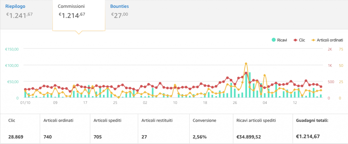Click the €50,00 left axis label
This screenshot has height=144, width=348.
(x=13, y=82)
